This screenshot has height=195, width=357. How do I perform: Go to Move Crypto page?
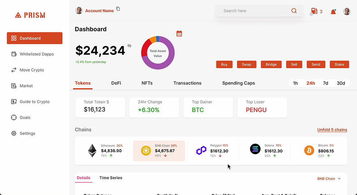pos(28,70)
